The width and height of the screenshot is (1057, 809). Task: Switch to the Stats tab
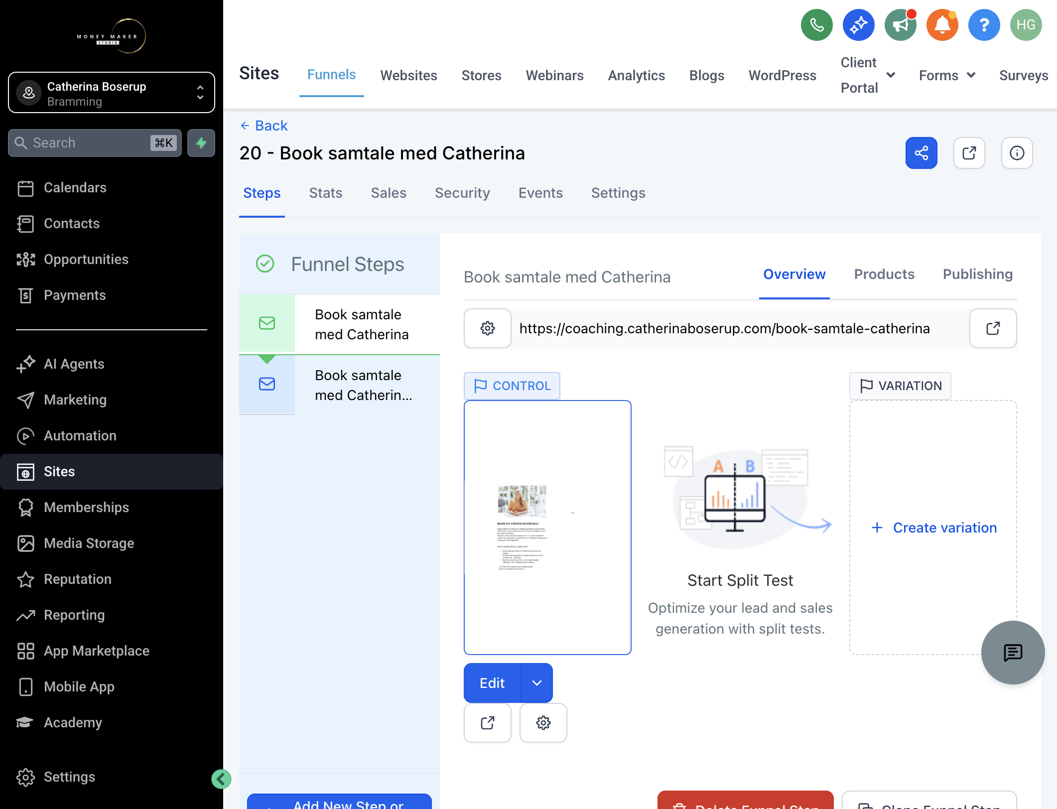[326, 193]
